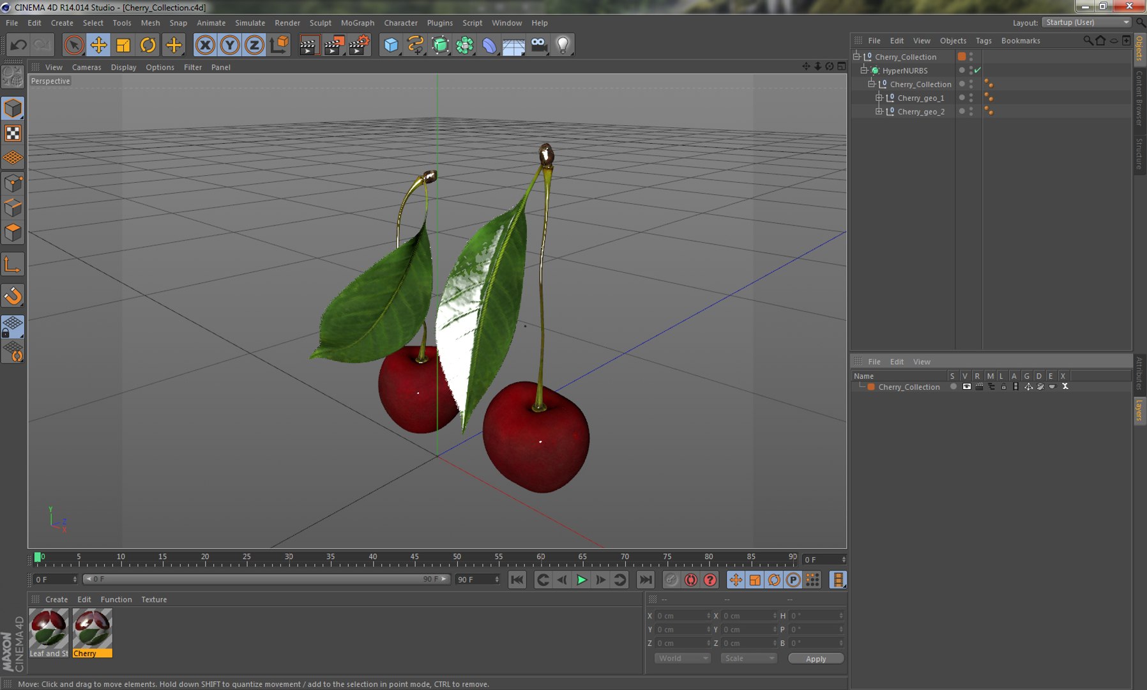Open Render Settings icon
The width and height of the screenshot is (1147, 690).
360,45
